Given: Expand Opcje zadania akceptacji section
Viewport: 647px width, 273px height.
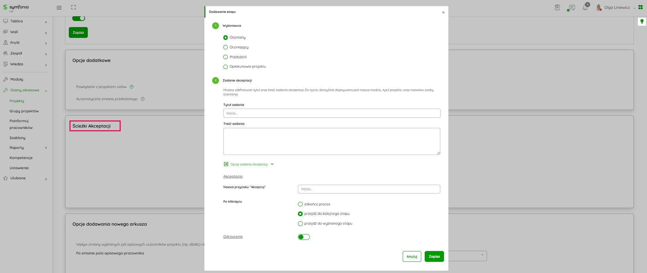Looking at the screenshot, I should 249,164.
